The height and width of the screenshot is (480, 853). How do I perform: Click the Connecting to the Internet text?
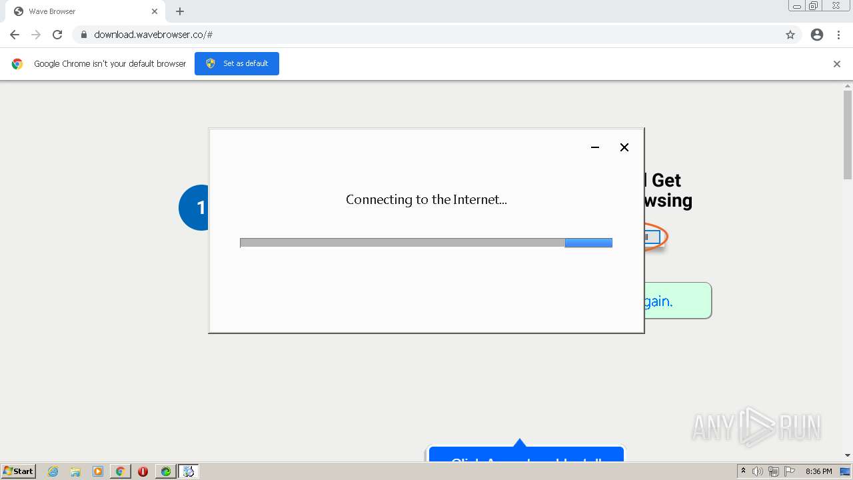click(426, 199)
